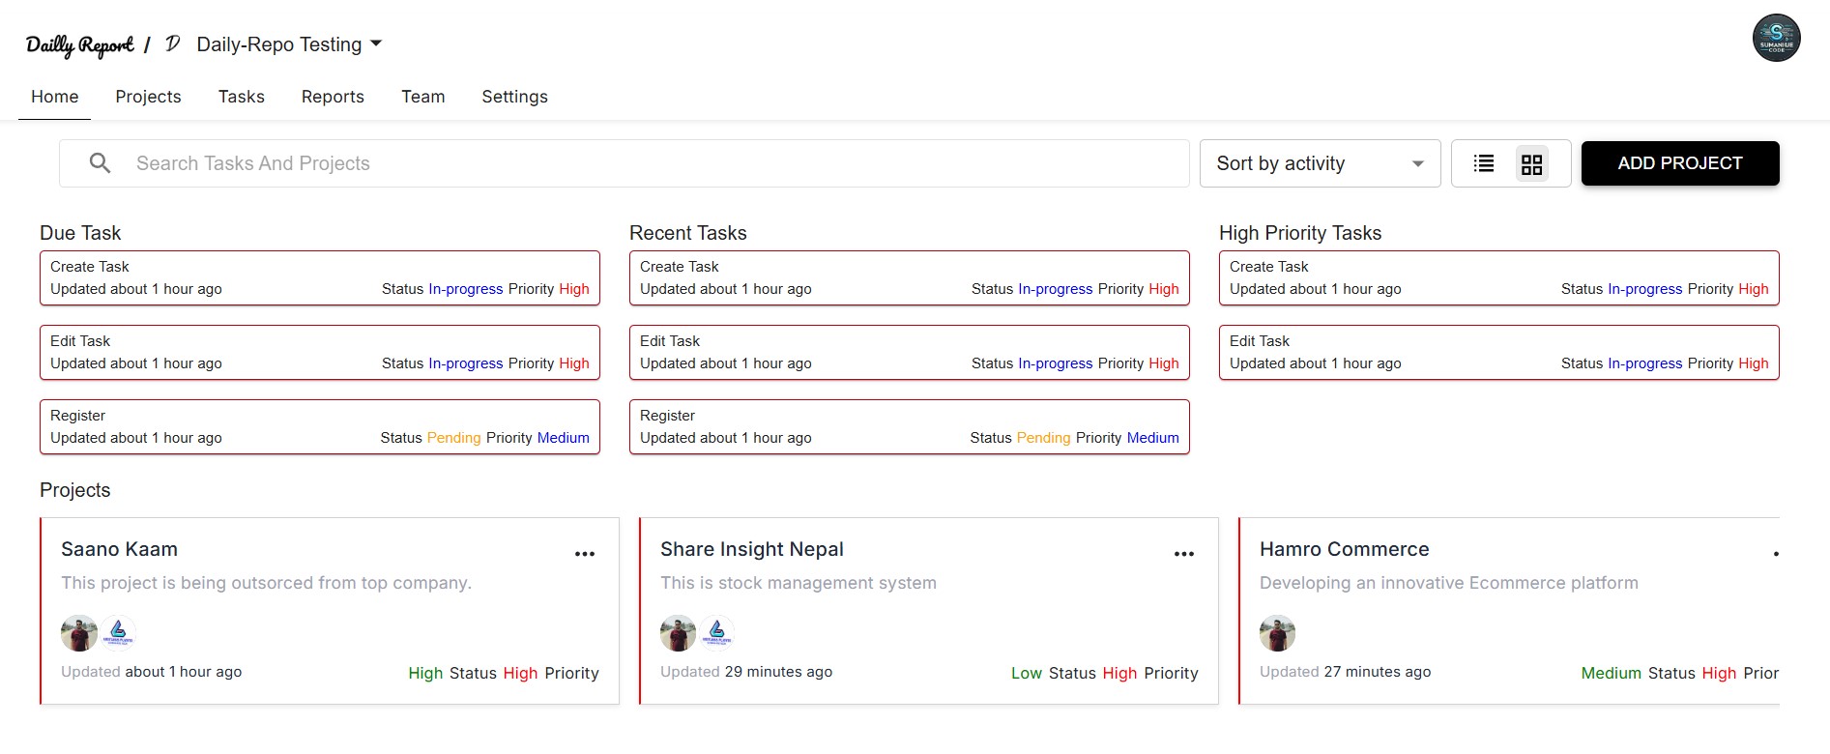1830x754 pixels.
Task: Open the Sort by activity dropdown
Action: (1320, 163)
